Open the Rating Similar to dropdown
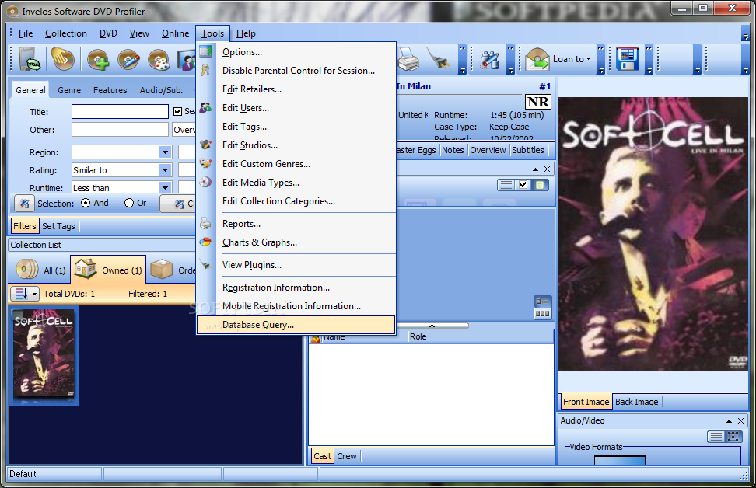 165,170
